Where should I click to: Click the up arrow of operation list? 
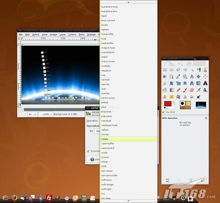click(x=128, y=2)
